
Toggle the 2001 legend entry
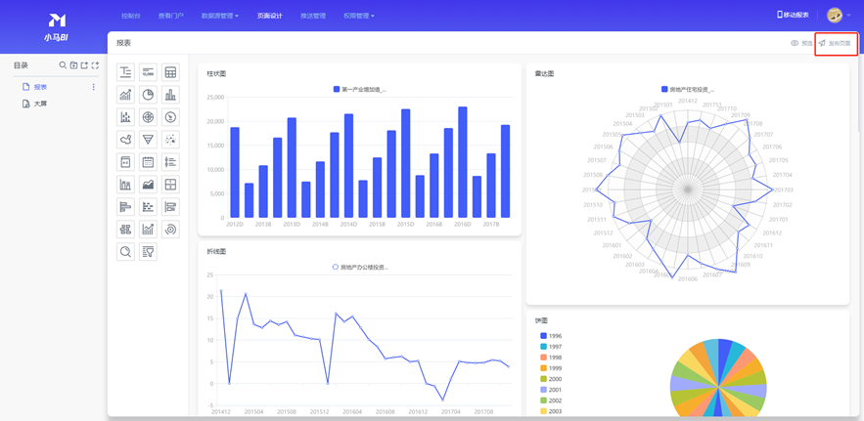[551, 390]
